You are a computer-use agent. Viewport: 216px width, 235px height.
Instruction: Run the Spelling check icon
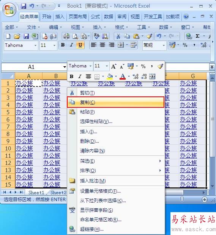pyautogui.click(x=97, y=36)
